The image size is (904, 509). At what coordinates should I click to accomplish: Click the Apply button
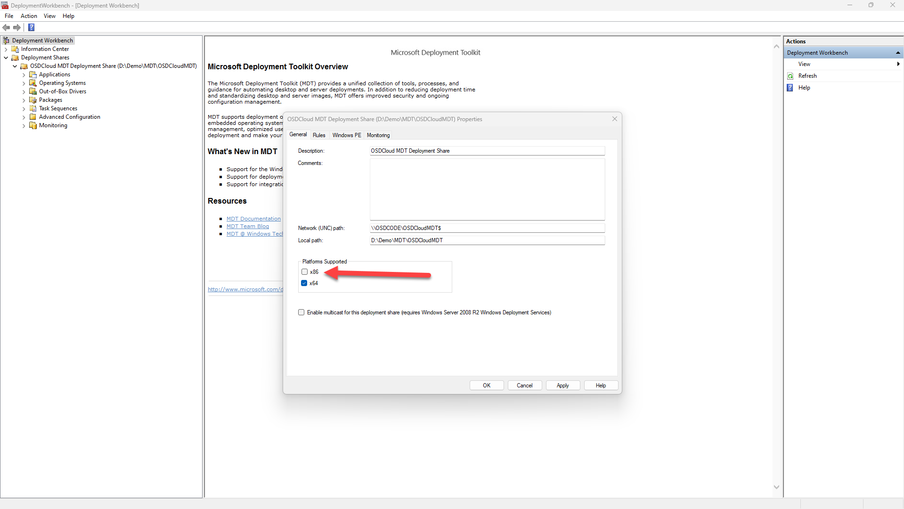click(x=562, y=386)
